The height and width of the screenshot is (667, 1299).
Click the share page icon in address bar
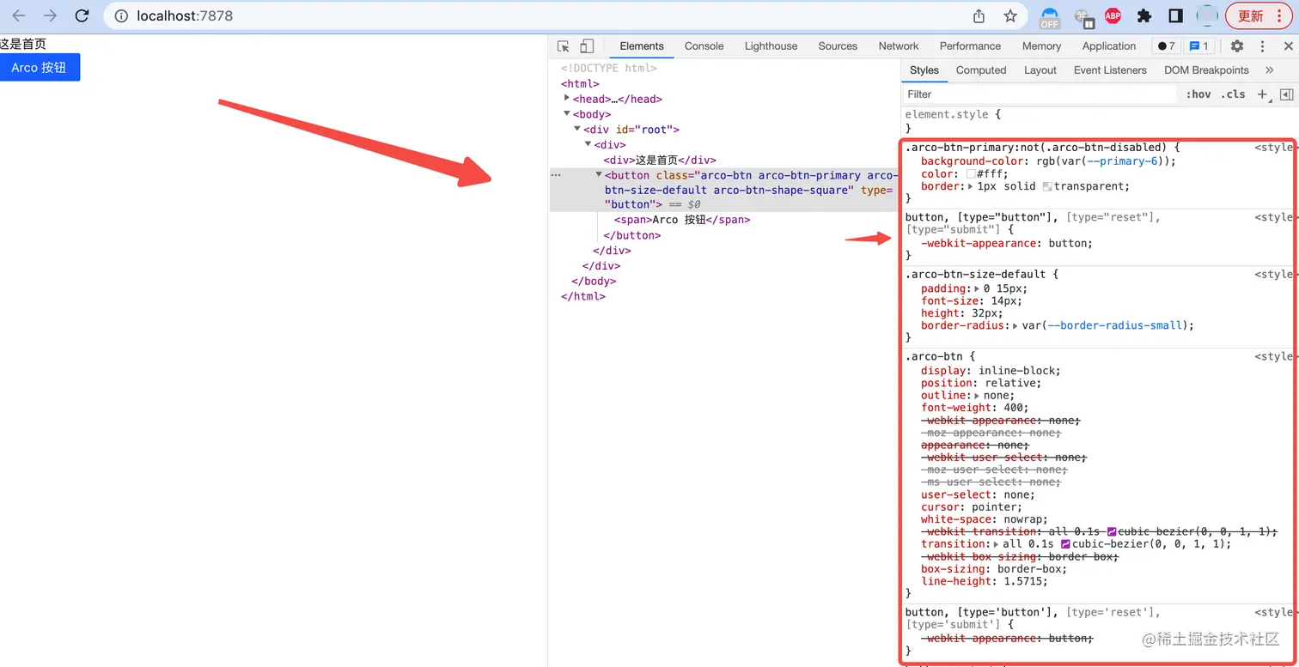(x=979, y=15)
